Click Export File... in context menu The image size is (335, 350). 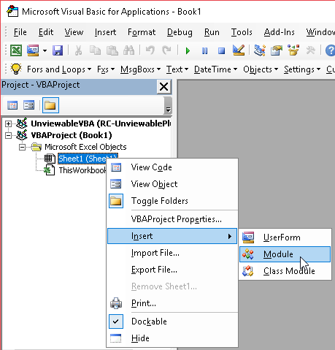(154, 270)
